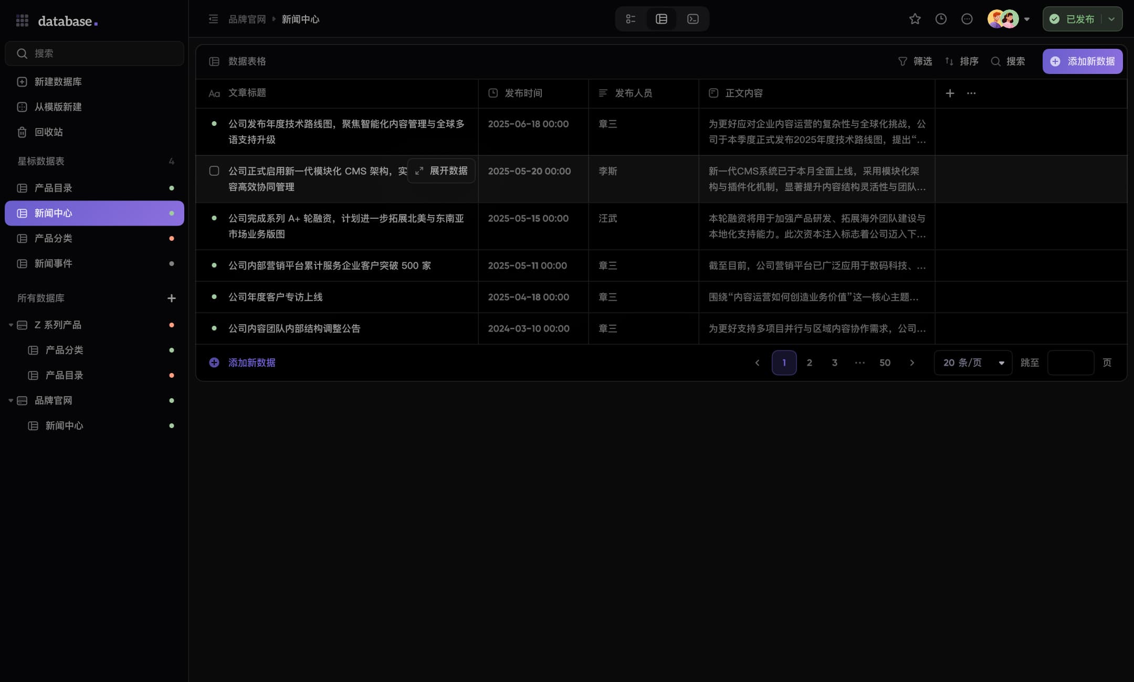This screenshot has width=1134, height=682.
Task: Open the 20 条/页 page size dropdown
Action: tap(972, 363)
